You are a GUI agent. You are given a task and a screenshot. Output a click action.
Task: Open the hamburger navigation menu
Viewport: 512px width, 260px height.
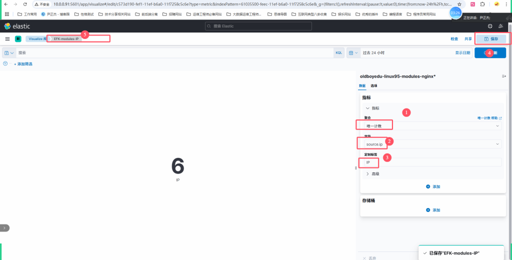(x=7, y=38)
